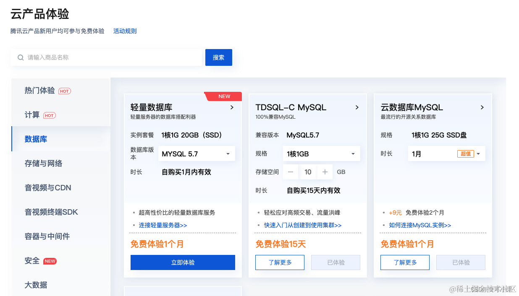Open the 活动规则 link
This screenshot has height=296, width=519.
tap(125, 31)
